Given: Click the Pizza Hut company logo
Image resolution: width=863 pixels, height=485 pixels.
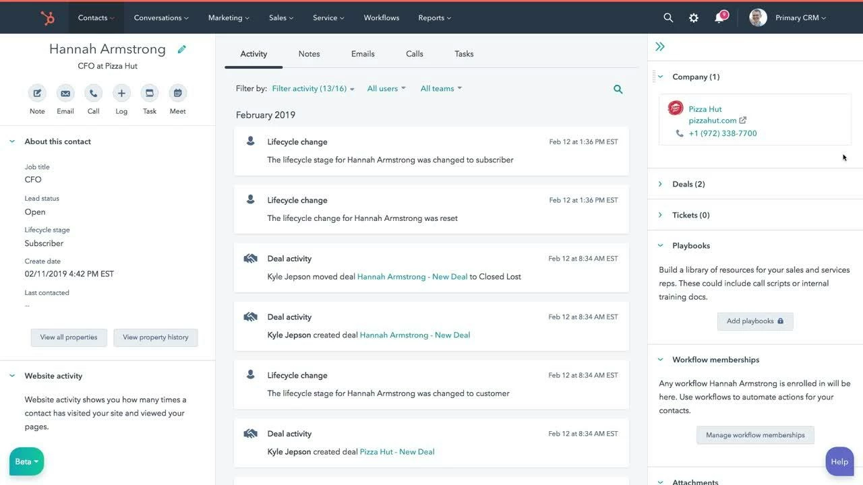Looking at the screenshot, I should click(x=675, y=108).
